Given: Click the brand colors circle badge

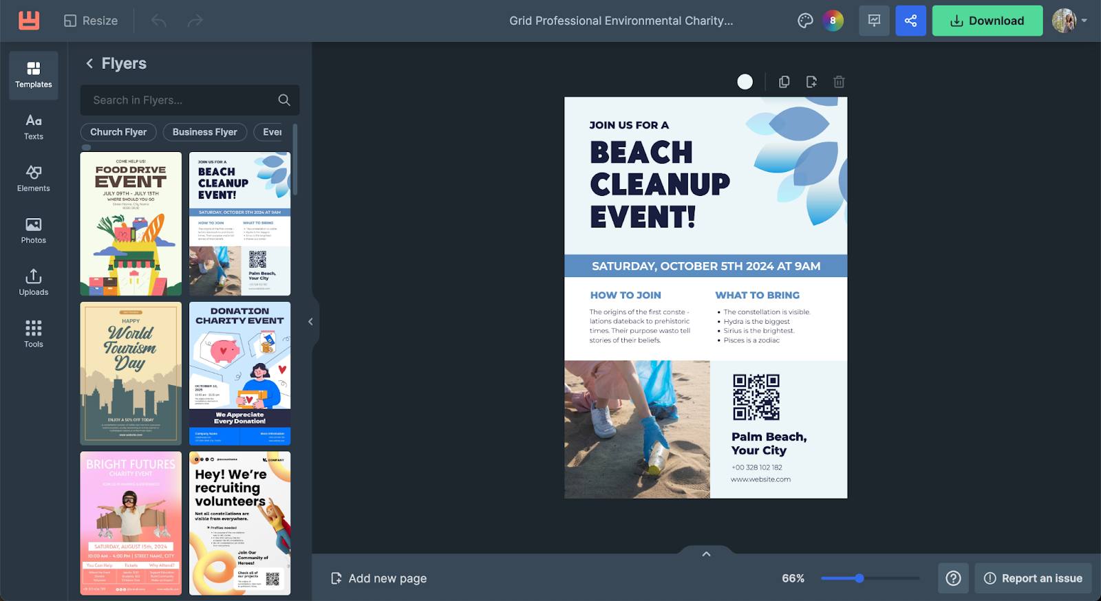Looking at the screenshot, I should click(x=833, y=21).
